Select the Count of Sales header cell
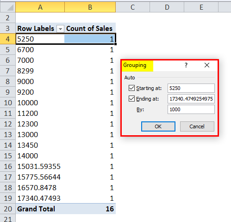Viewport: 231px width, 222px height. coord(90,29)
